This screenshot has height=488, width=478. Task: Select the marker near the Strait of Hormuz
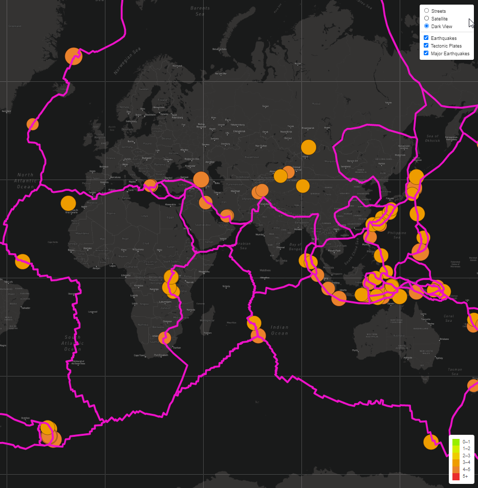pyautogui.click(x=227, y=216)
